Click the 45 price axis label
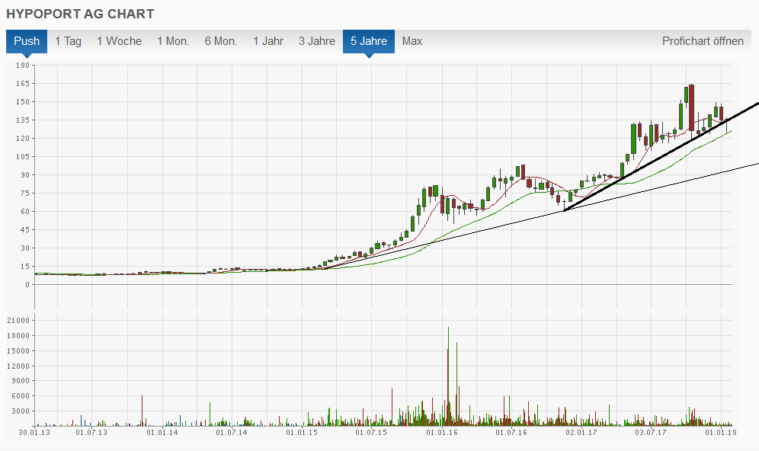The image size is (759, 451). pos(24,230)
